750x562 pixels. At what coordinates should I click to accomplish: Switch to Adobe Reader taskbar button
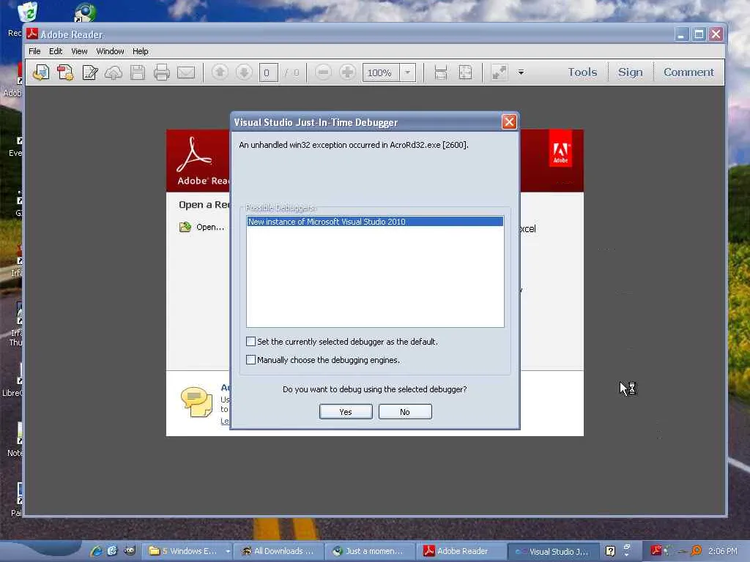click(x=461, y=551)
